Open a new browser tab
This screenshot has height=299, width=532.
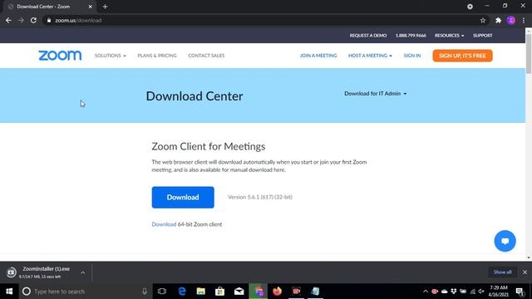(x=105, y=7)
